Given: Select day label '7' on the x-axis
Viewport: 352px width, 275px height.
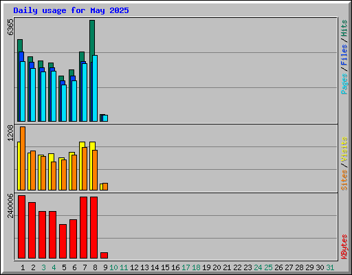Looking at the screenshot, I should pyautogui.click(x=85, y=267).
